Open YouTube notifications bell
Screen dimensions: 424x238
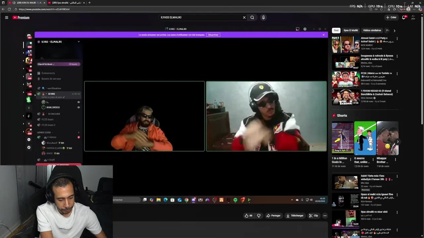(x=404, y=18)
